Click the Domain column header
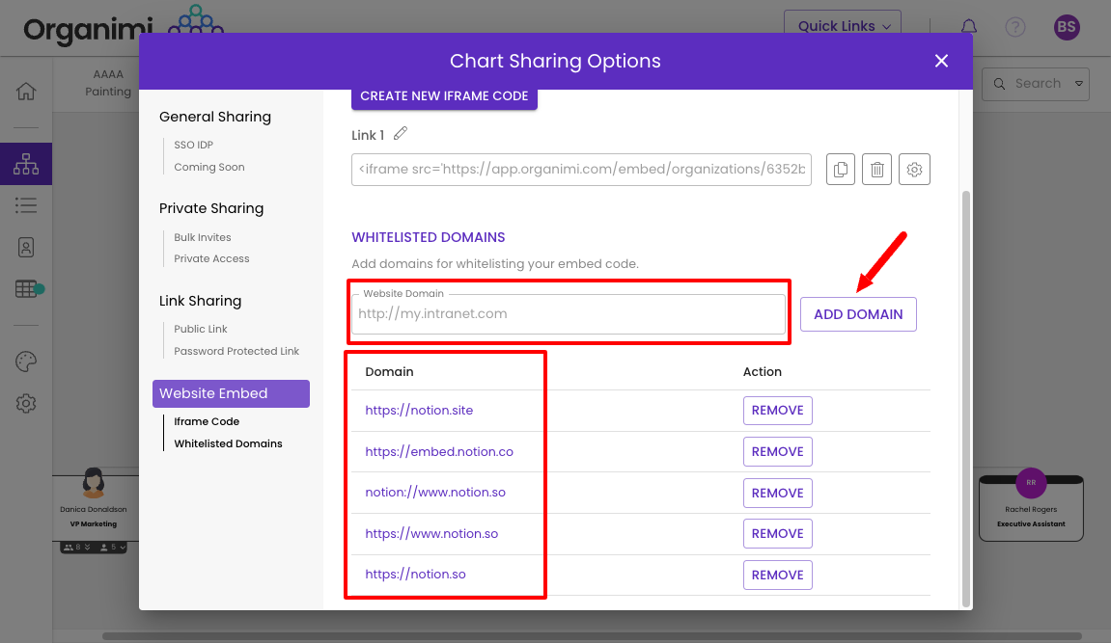1111x643 pixels. 389,371
